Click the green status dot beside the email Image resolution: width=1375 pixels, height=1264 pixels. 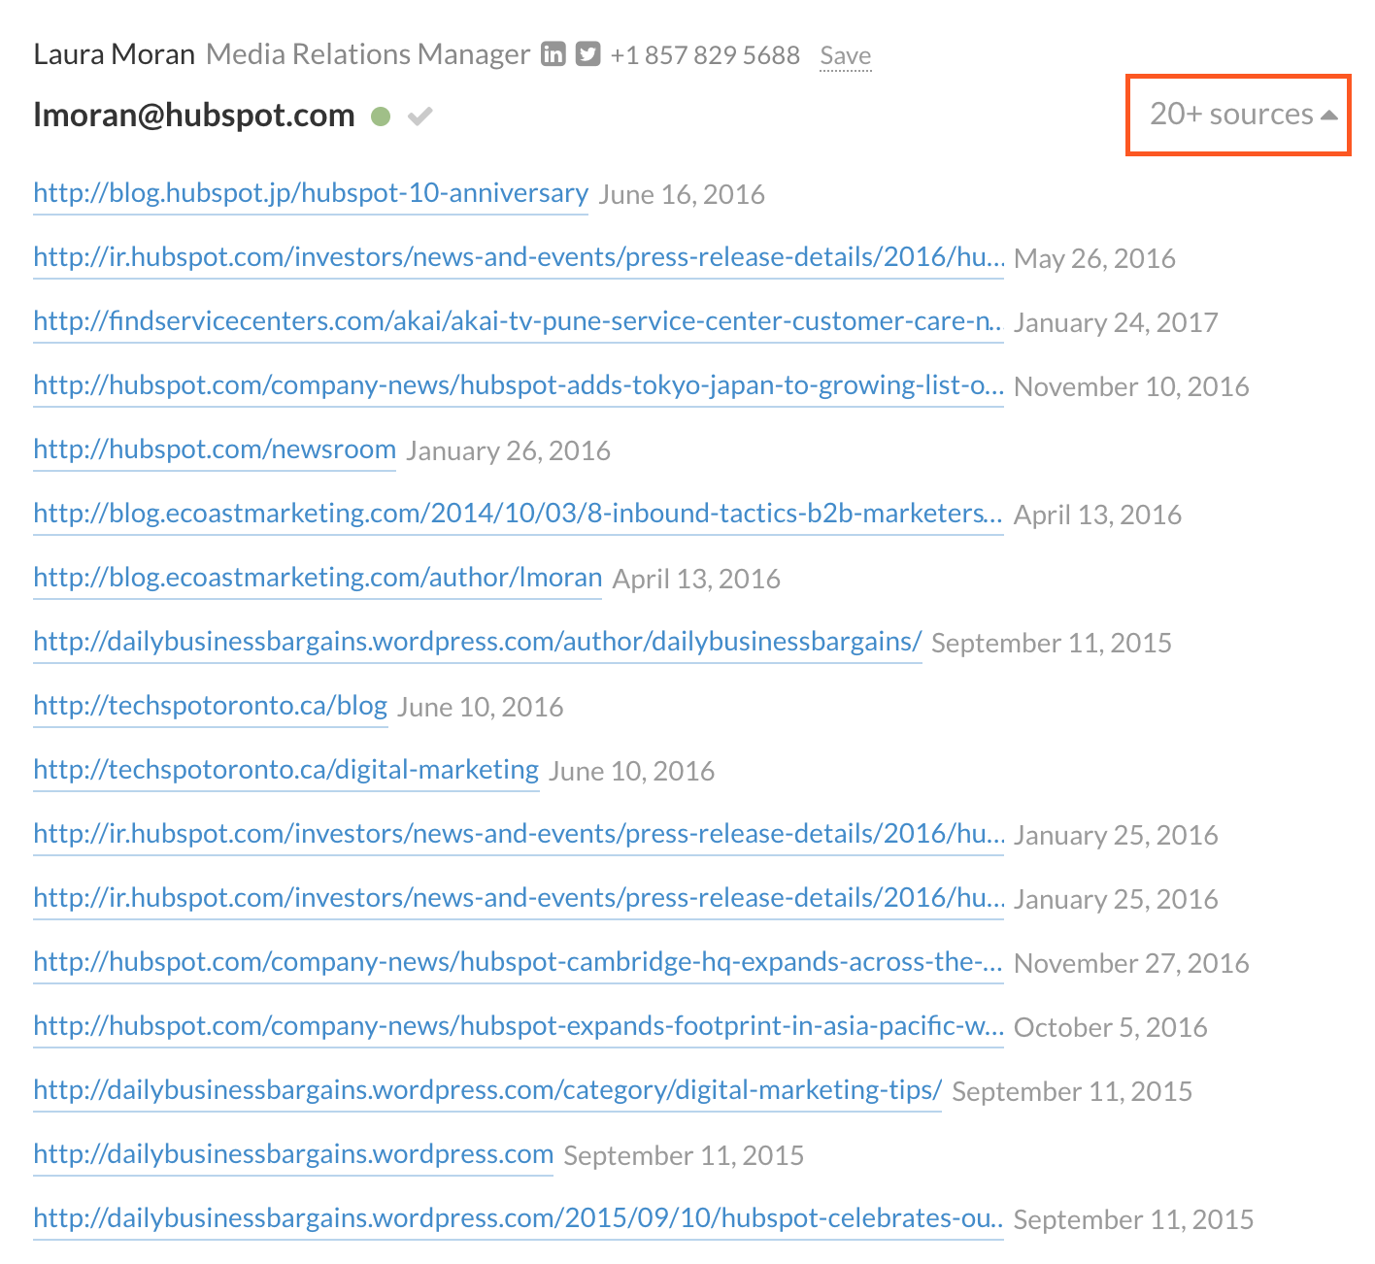point(381,116)
